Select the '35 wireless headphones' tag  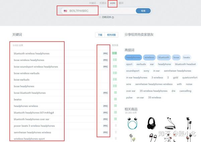153,91
